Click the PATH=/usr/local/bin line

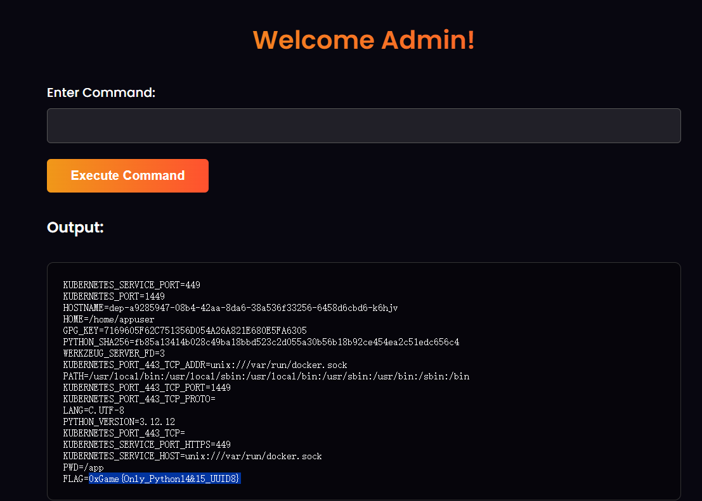tap(266, 376)
